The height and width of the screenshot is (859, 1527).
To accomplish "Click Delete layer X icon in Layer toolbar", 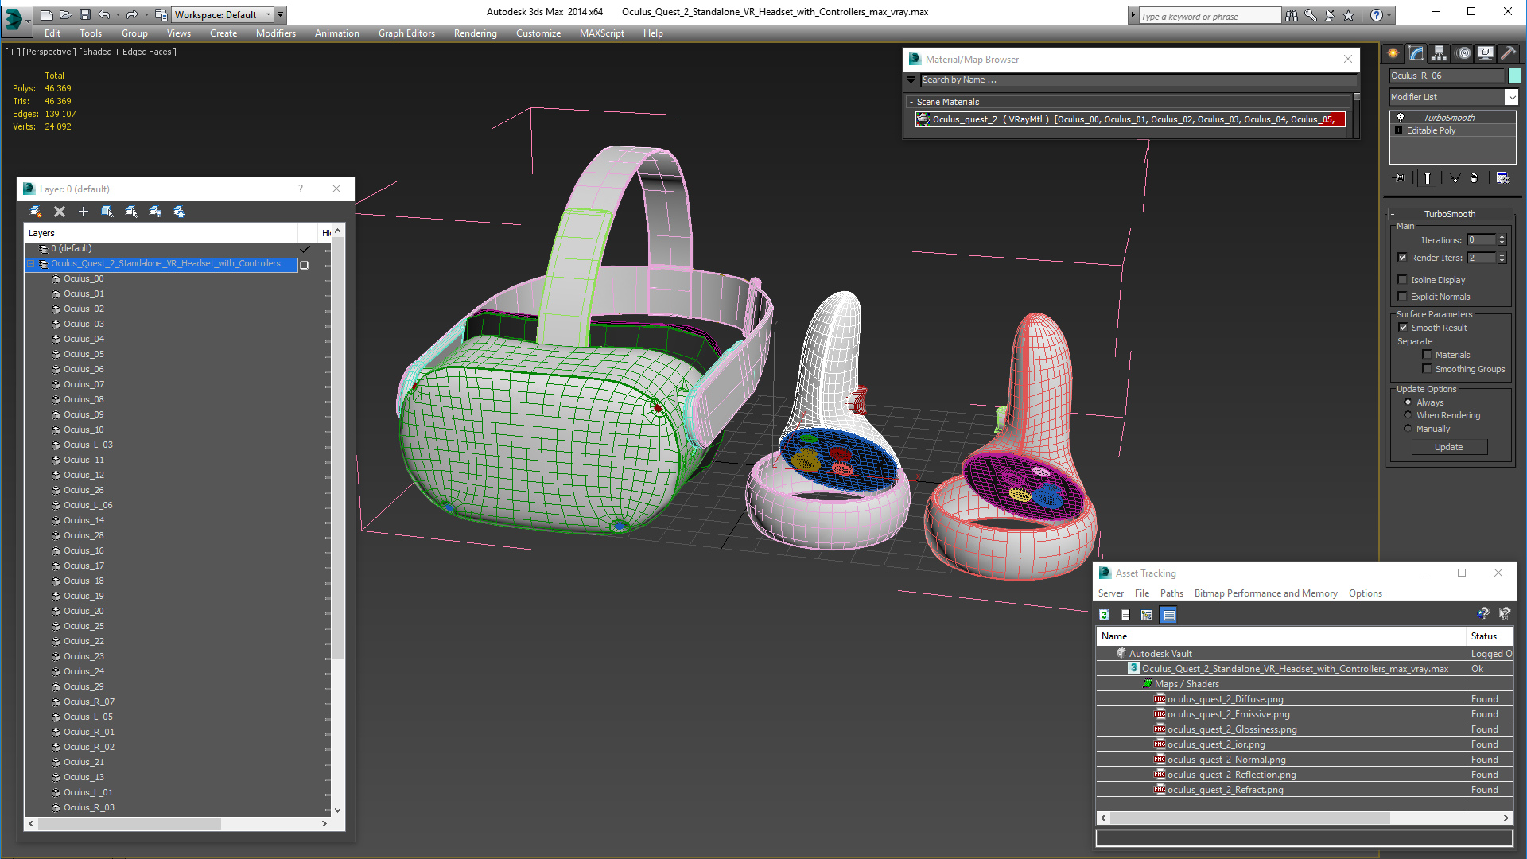I will click(x=60, y=212).
